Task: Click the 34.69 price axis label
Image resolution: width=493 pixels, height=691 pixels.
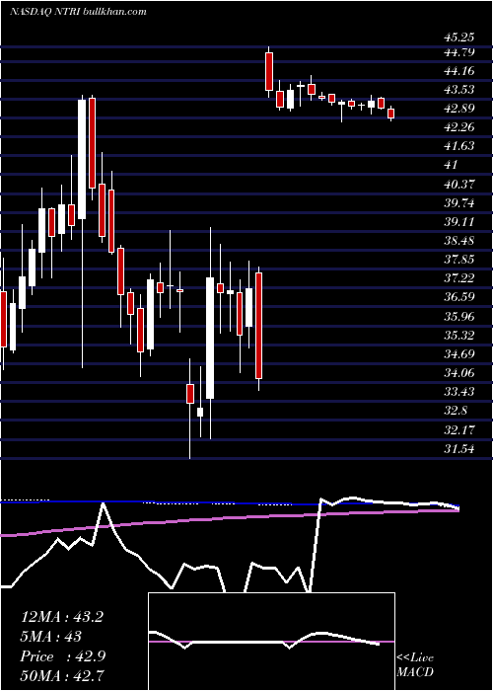Action: (459, 353)
